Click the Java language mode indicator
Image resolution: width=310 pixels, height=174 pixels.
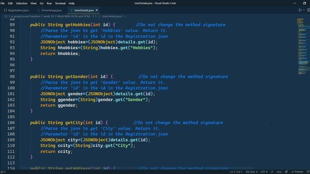279,172
